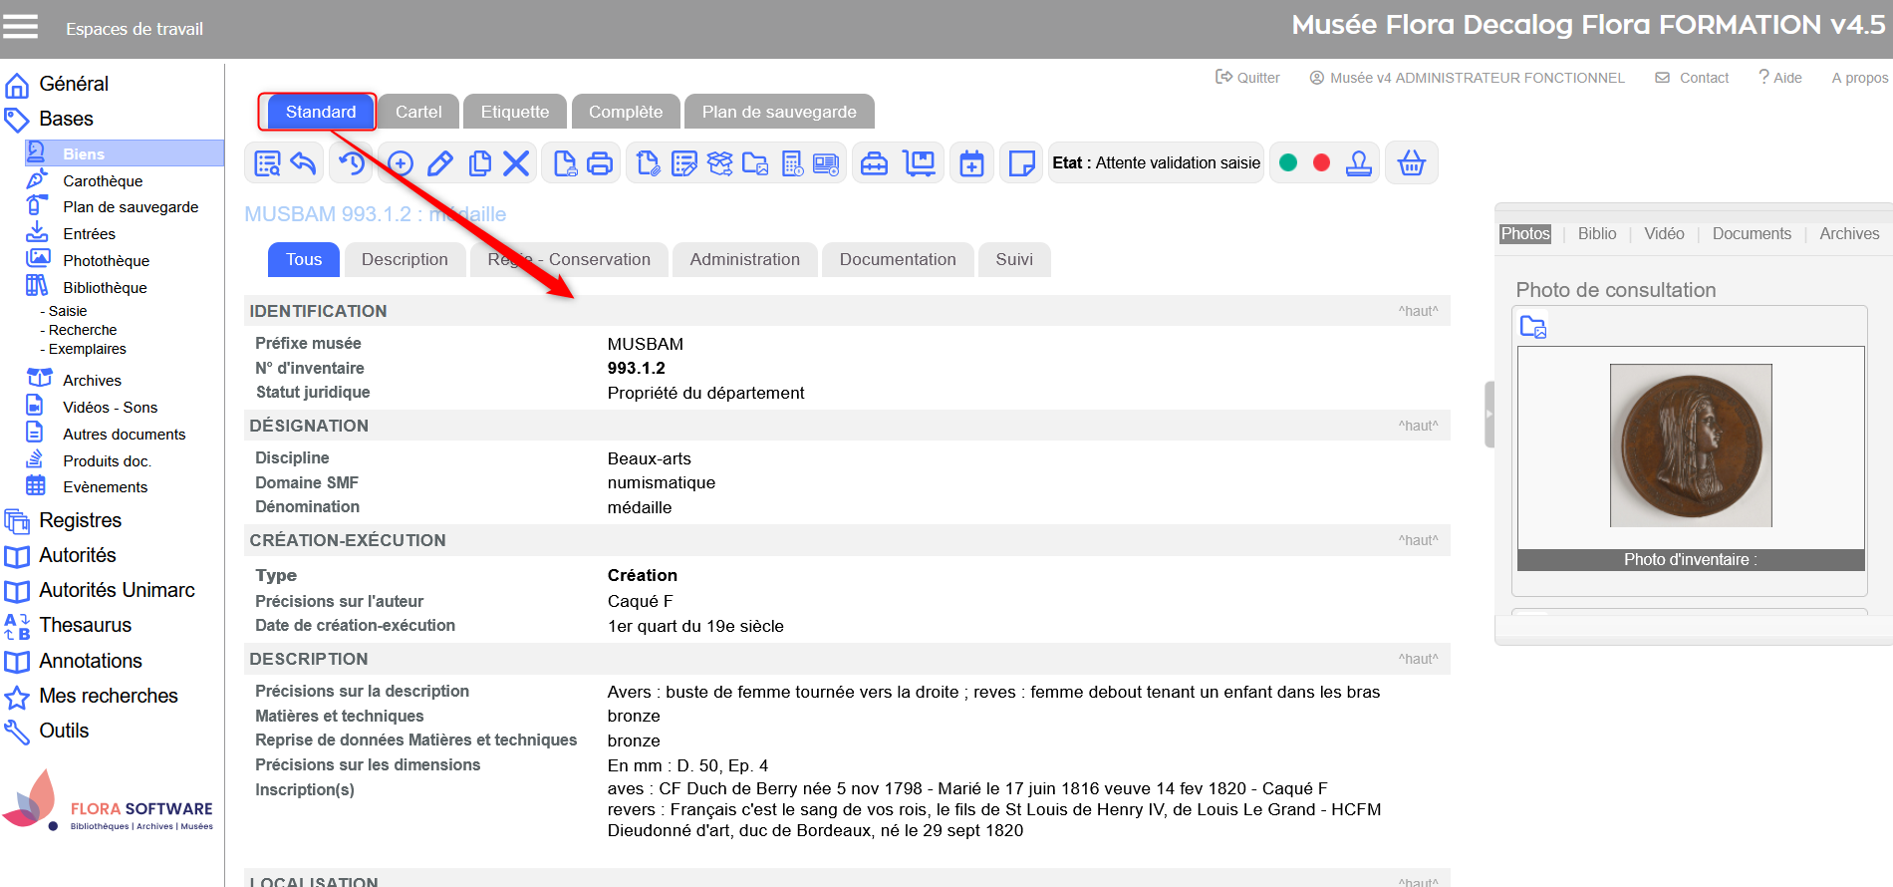Click the sticky note icon
The image size is (1893, 887).
(1021, 163)
